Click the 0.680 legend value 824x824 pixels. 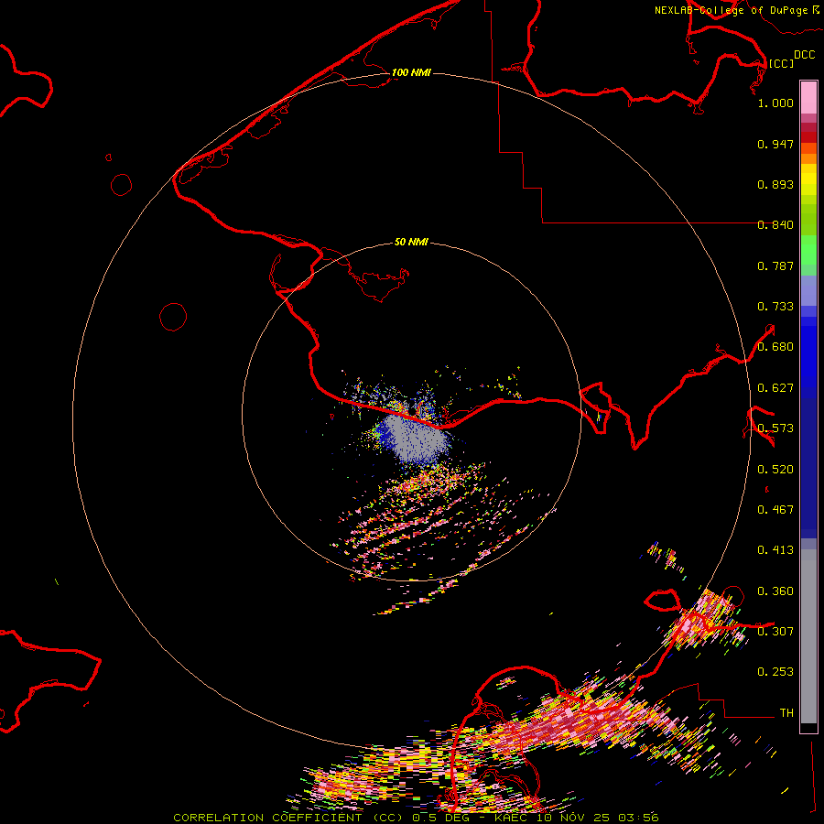point(775,347)
